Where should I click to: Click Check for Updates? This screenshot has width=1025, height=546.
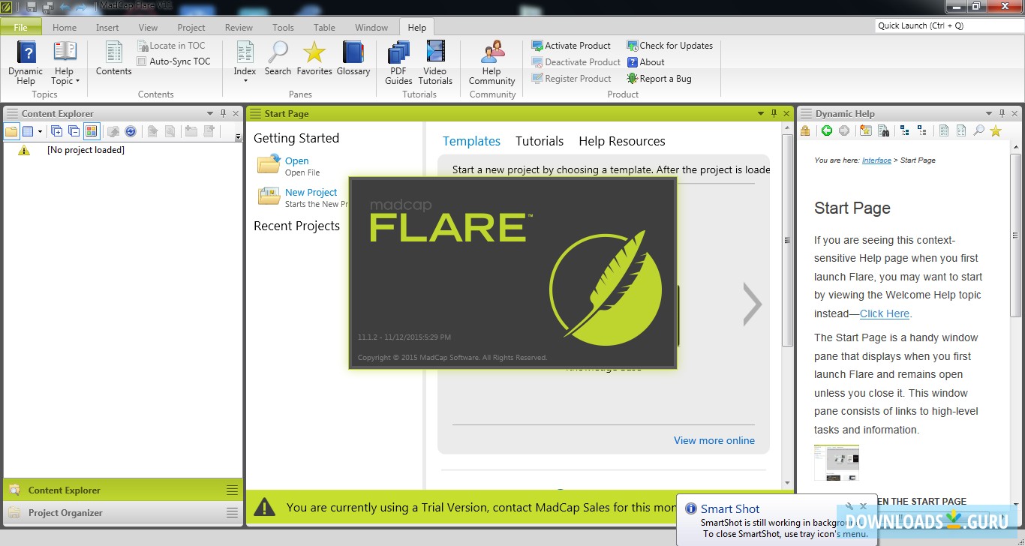(x=669, y=46)
